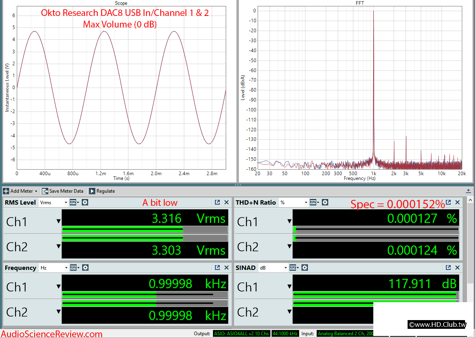Click the 117.911 dB SINAD reading

click(423, 283)
